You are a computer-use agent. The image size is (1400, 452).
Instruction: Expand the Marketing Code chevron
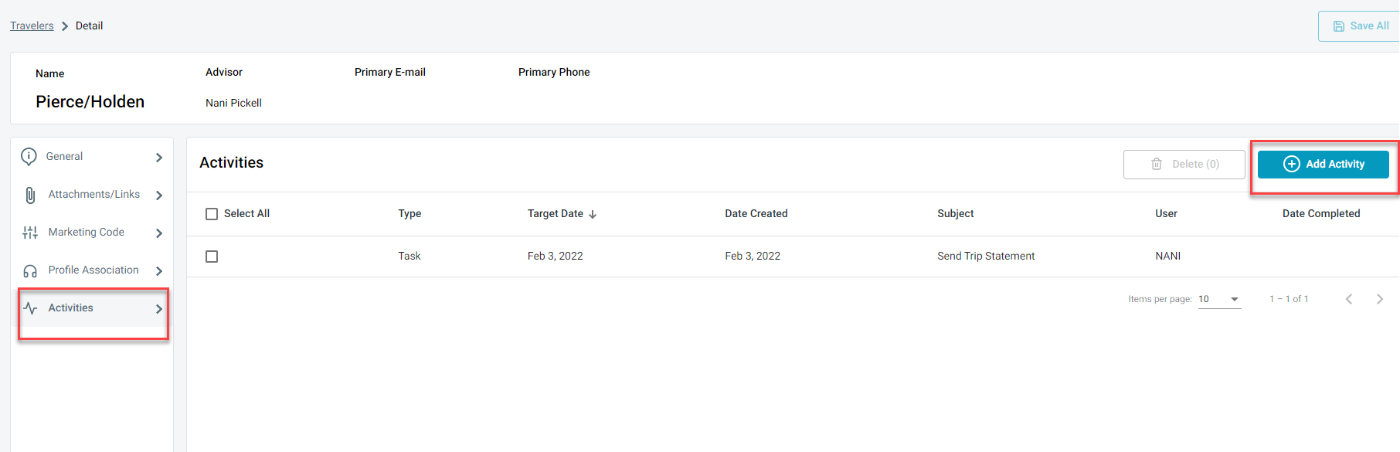(159, 233)
